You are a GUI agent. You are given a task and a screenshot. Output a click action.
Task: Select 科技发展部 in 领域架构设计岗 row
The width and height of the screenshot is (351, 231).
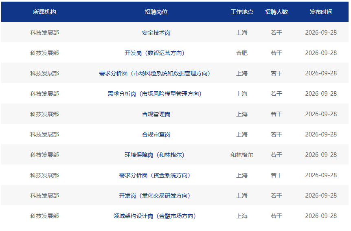44,216
